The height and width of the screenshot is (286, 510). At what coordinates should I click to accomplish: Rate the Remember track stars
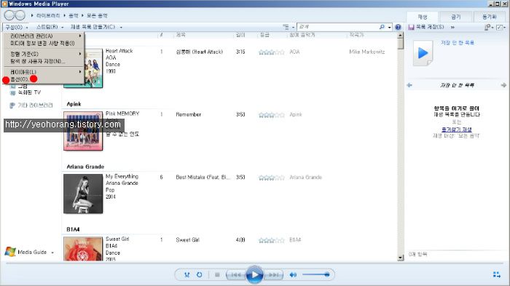(x=271, y=115)
